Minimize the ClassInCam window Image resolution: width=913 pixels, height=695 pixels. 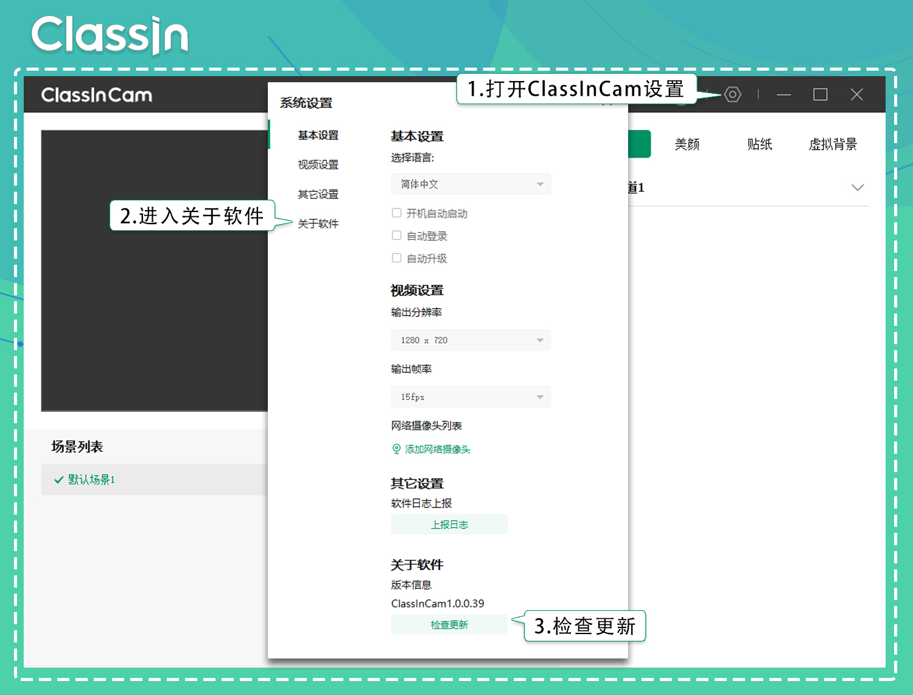click(784, 94)
